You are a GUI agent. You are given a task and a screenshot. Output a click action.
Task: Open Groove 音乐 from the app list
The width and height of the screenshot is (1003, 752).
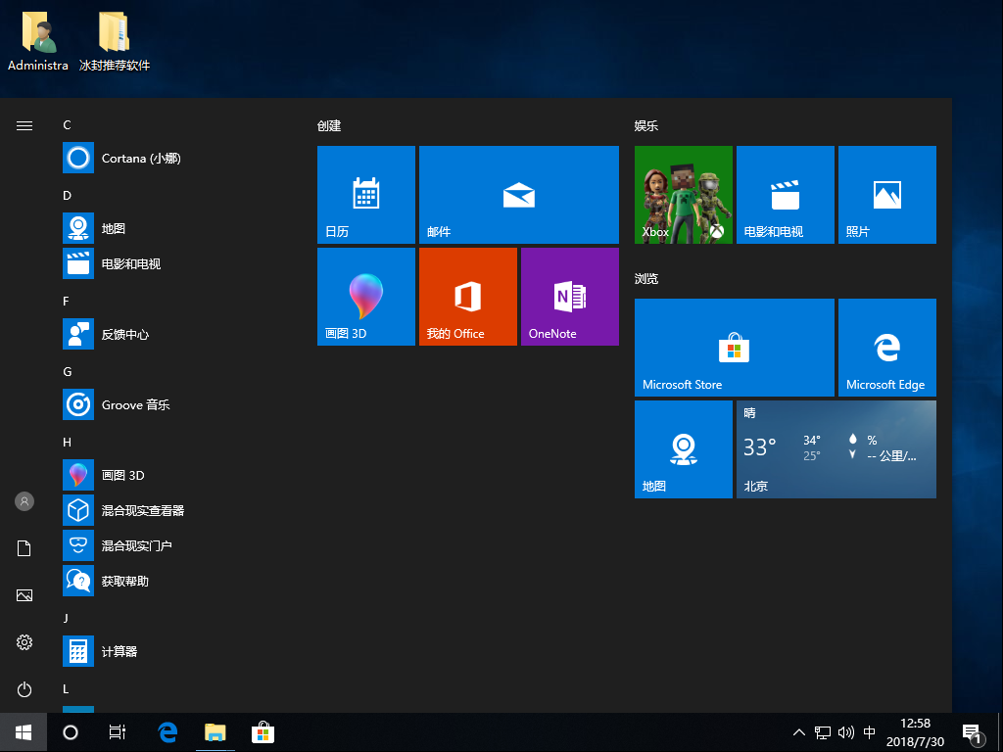(x=172, y=404)
